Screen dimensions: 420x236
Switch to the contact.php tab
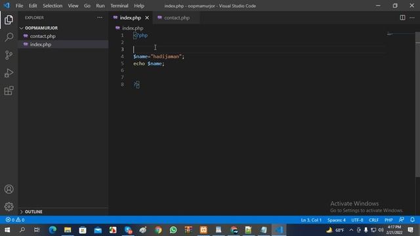[x=177, y=18]
